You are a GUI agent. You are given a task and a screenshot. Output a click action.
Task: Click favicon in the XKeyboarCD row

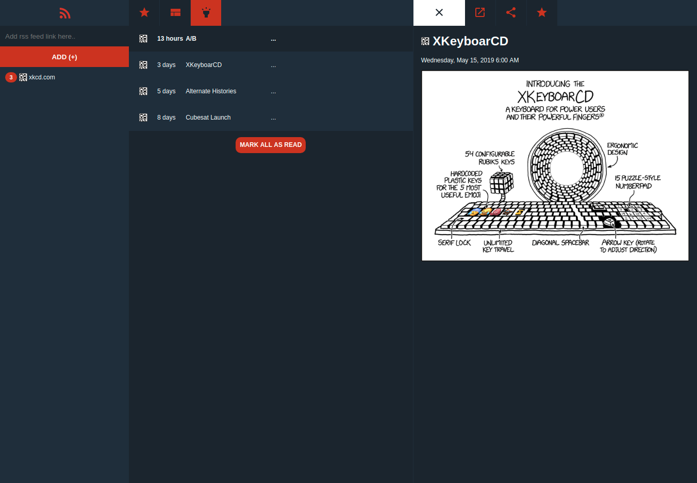pos(143,65)
